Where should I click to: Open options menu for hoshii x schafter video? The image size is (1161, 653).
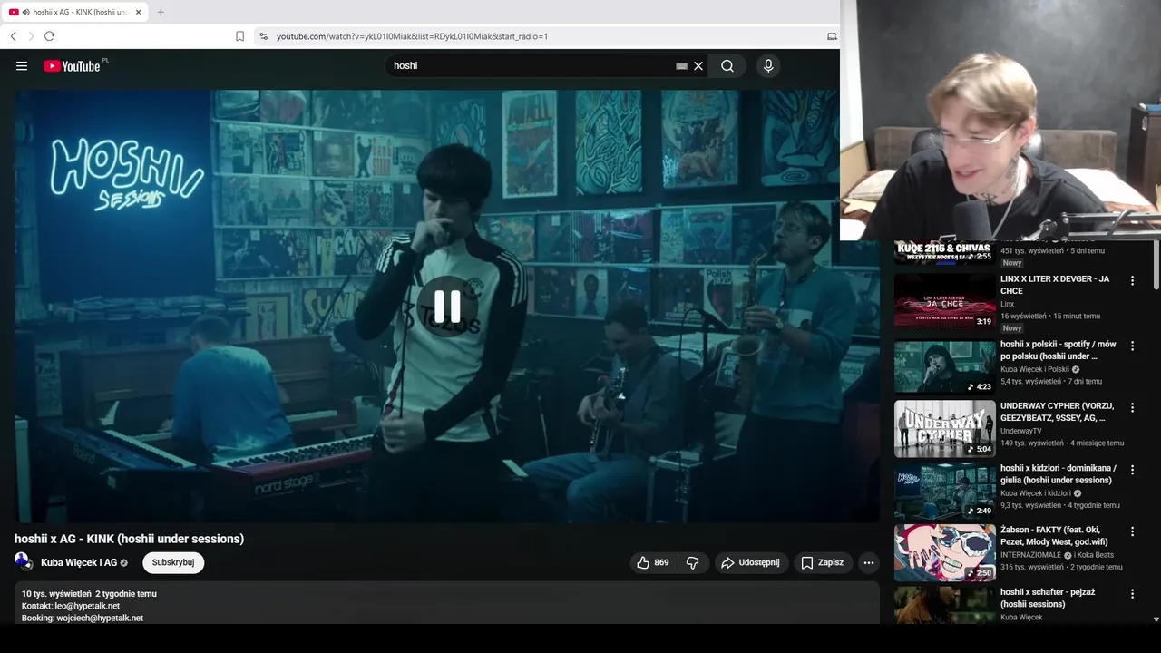[x=1132, y=594]
